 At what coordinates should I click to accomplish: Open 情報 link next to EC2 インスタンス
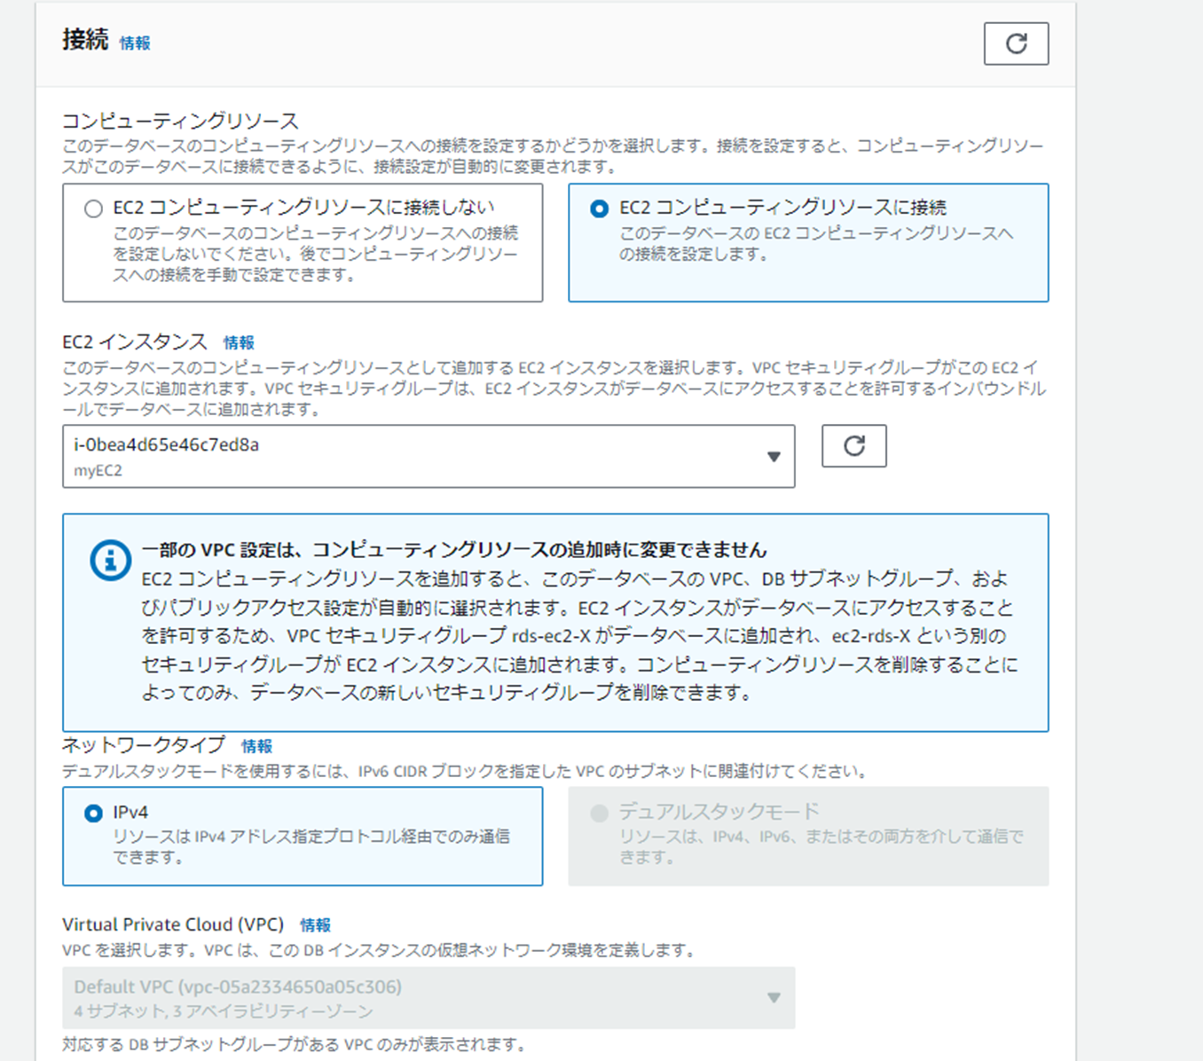pyautogui.click(x=239, y=342)
